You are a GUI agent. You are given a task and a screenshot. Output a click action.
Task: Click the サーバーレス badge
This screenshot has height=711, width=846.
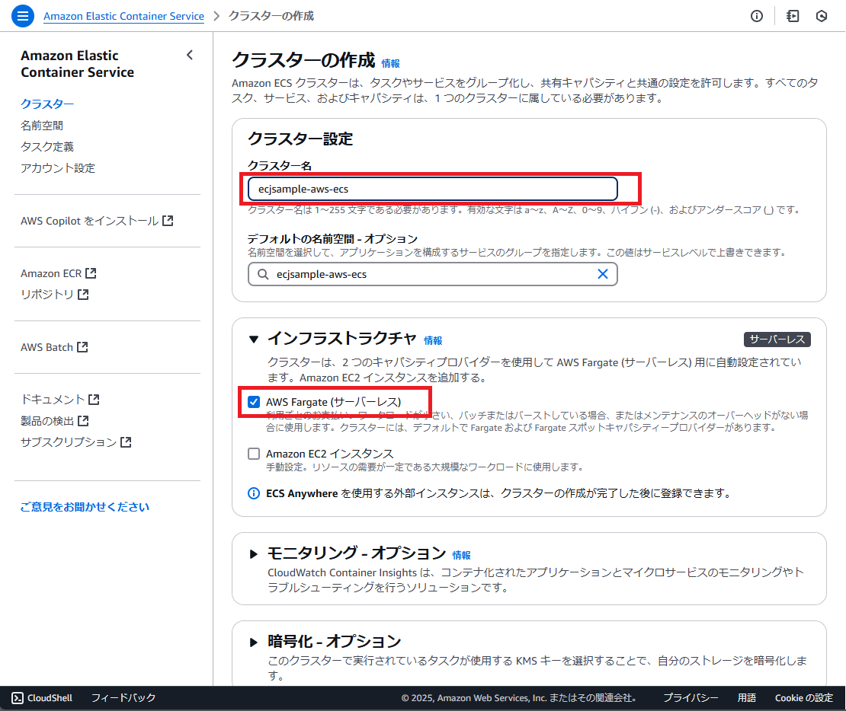[x=777, y=339]
